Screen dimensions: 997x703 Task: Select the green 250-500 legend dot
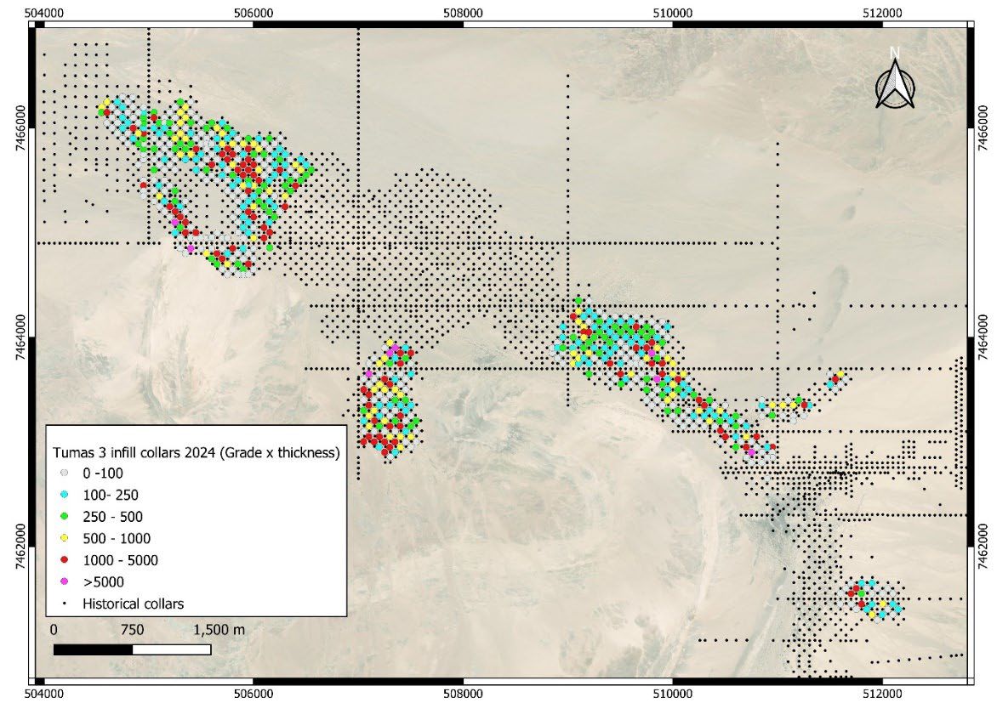[65, 517]
